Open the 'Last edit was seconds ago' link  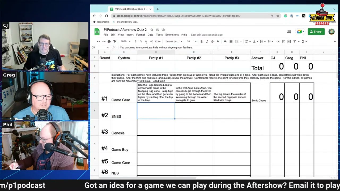(x=207, y=35)
